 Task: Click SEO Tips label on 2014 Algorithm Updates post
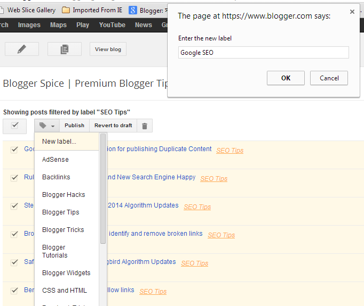pos(197,207)
